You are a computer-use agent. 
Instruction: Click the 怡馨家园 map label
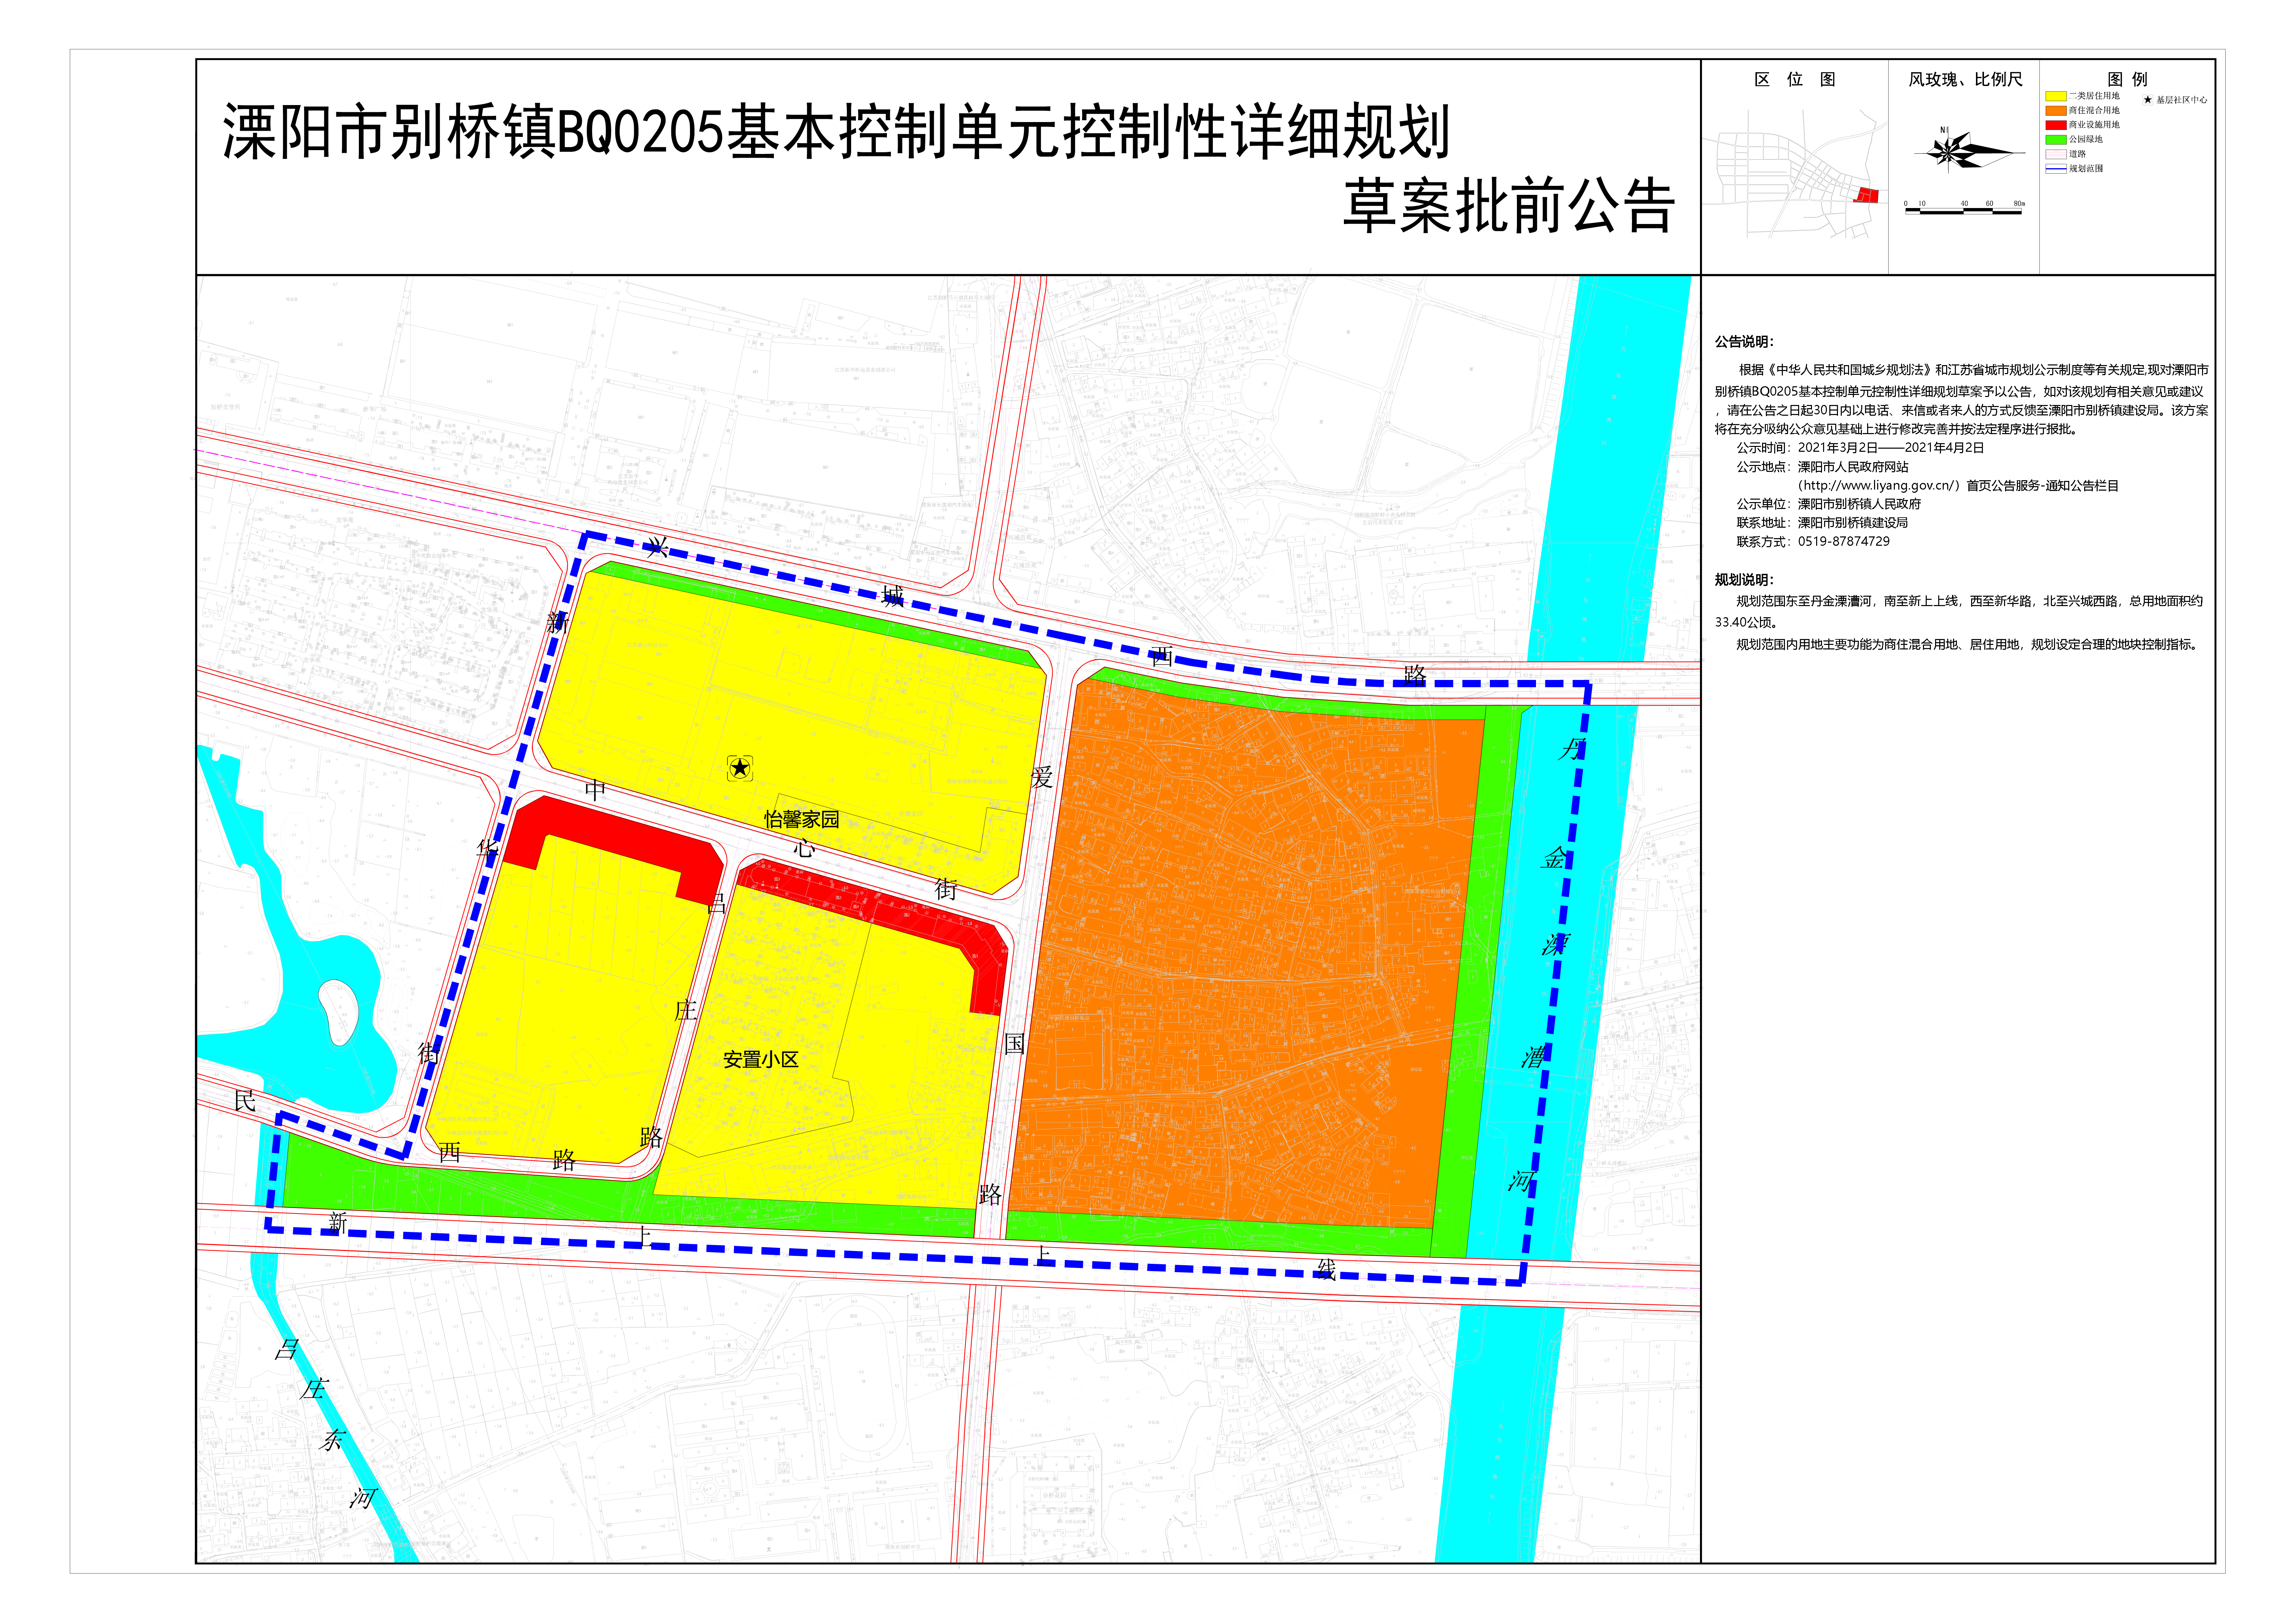[802, 819]
